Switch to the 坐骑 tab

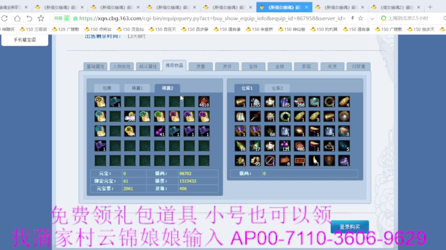point(280,66)
